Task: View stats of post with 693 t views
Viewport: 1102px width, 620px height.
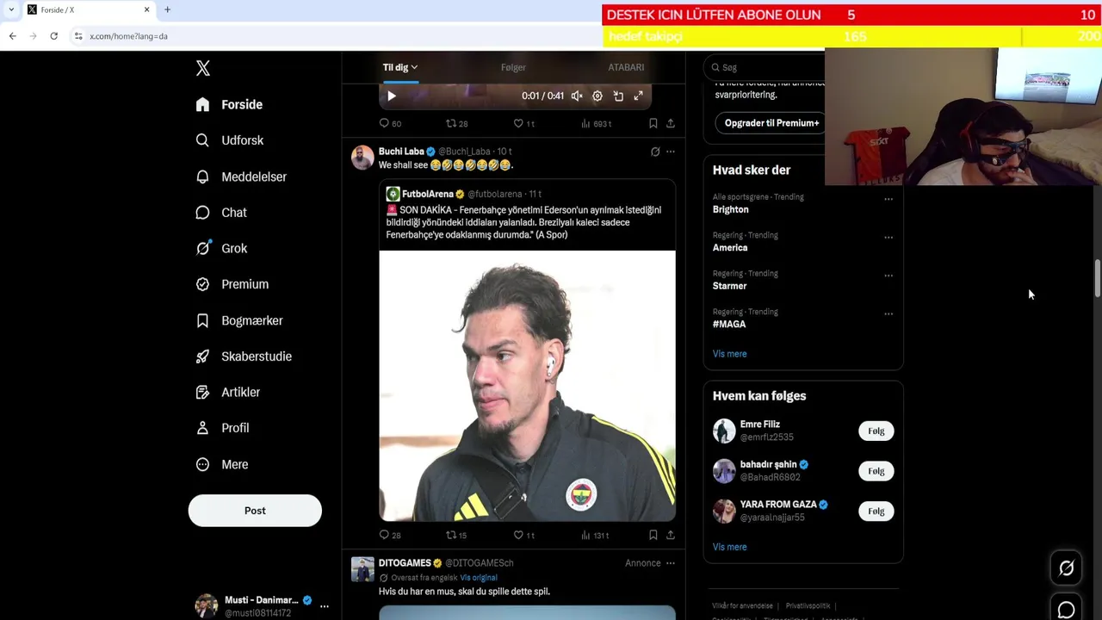Action: (x=596, y=123)
